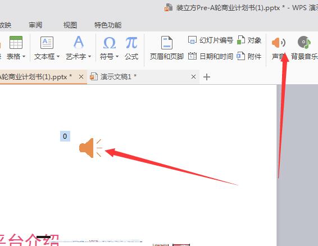The width and height of the screenshot is (318, 246).
Task: Insert a formula with 公式 icon
Action: (131, 43)
